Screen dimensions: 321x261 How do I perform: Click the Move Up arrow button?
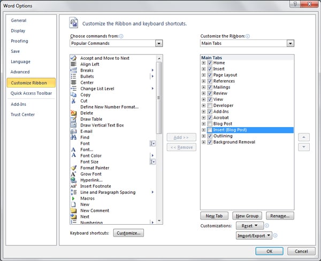tap(304, 137)
